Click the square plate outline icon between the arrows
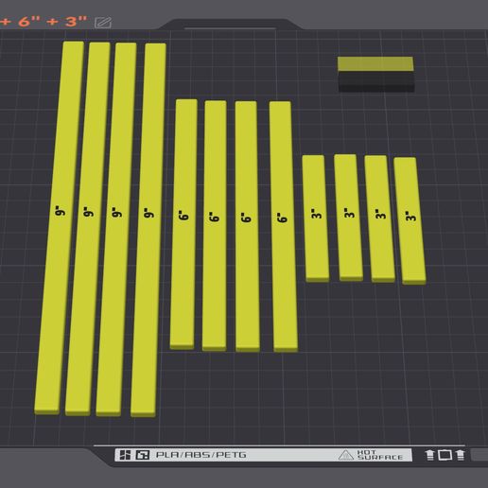This screenshot has width=488, height=488. tap(444, 455)
